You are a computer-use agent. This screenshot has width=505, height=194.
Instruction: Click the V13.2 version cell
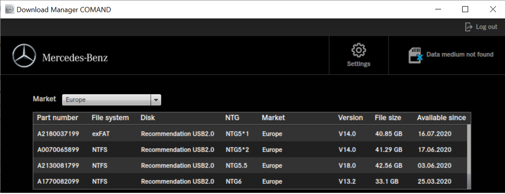click(347, 181)
